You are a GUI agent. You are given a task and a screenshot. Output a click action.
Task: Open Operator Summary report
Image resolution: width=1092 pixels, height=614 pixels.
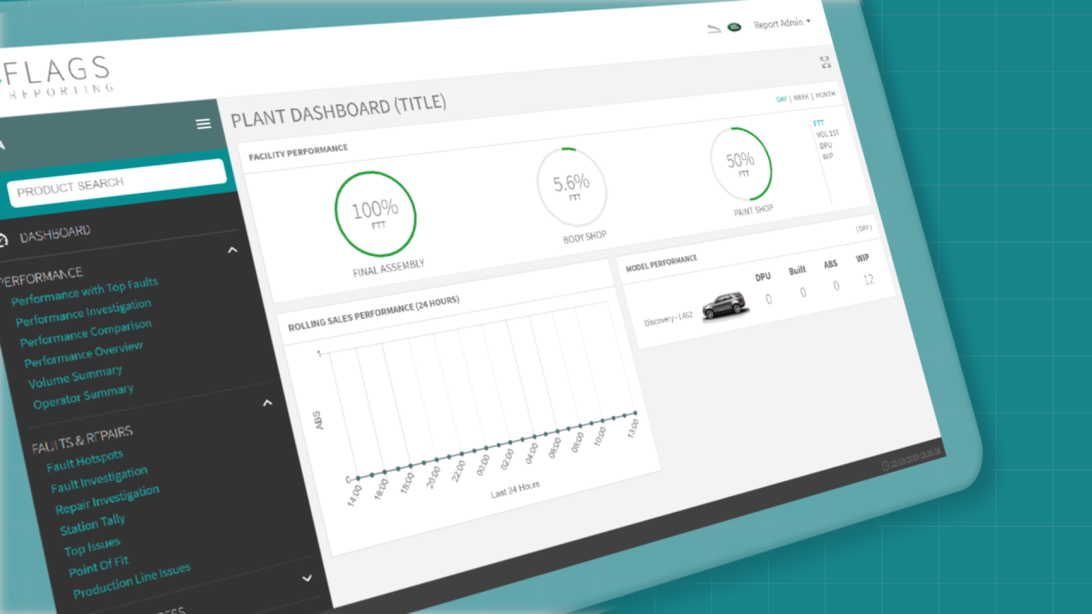tap(84, 397)
